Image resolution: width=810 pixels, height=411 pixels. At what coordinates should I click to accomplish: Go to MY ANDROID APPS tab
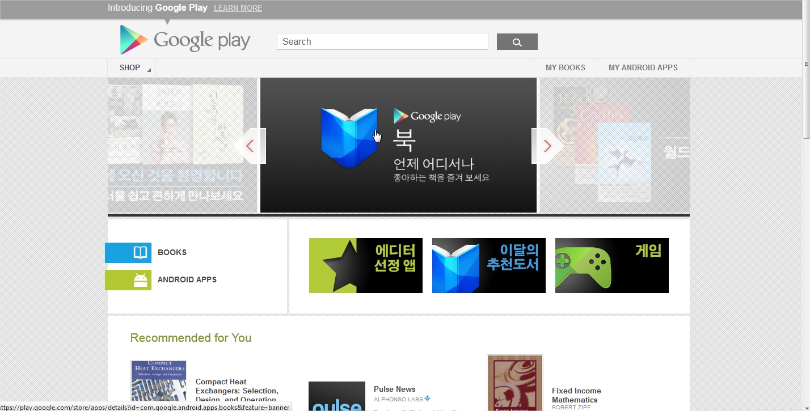643,68
